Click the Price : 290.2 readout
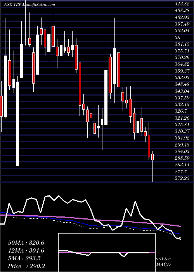194x272 pixels. 27,266
